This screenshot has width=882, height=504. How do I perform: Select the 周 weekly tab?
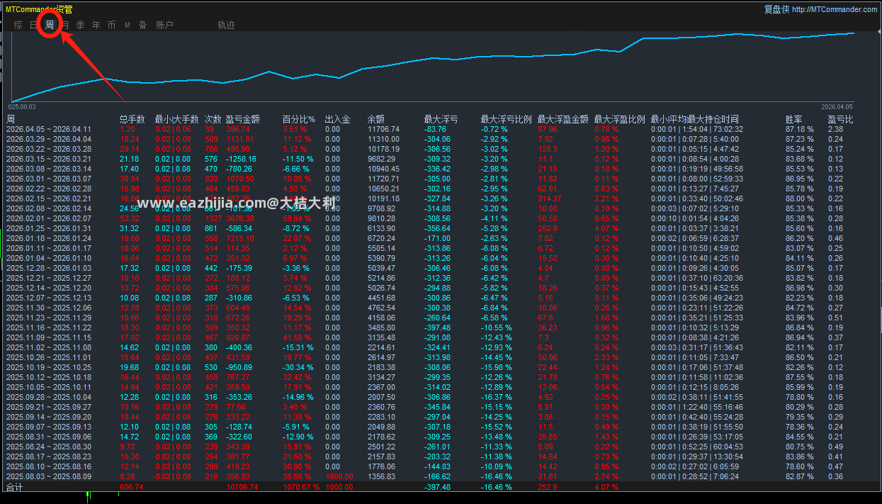(50, 25)
